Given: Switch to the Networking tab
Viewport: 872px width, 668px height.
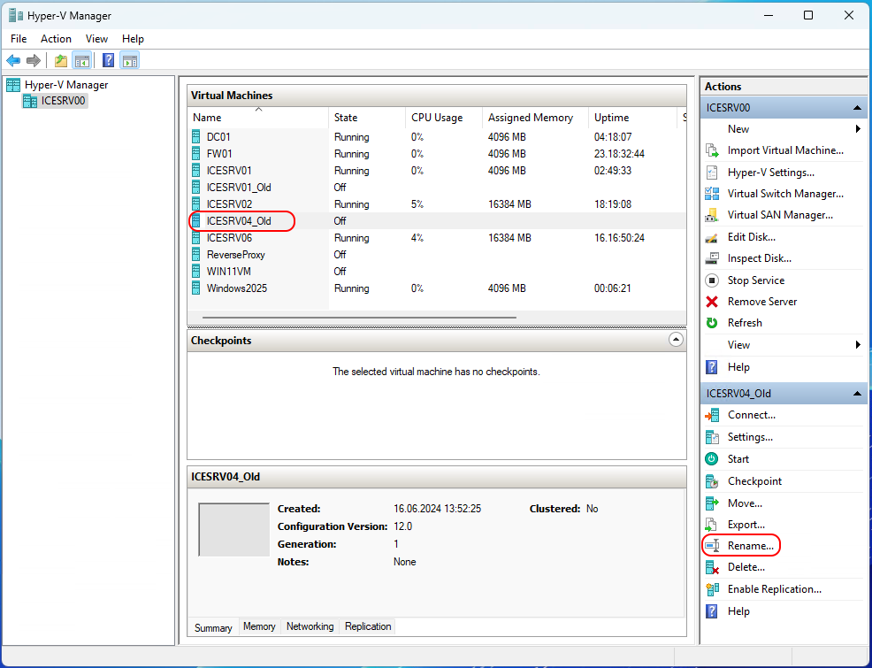Looking at the screenshot, I should (x=310, y=626).
